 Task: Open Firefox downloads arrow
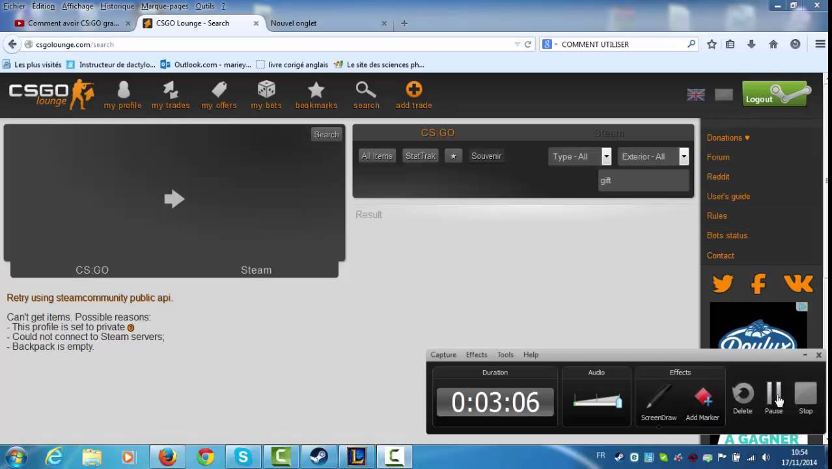tap(751, 44)
